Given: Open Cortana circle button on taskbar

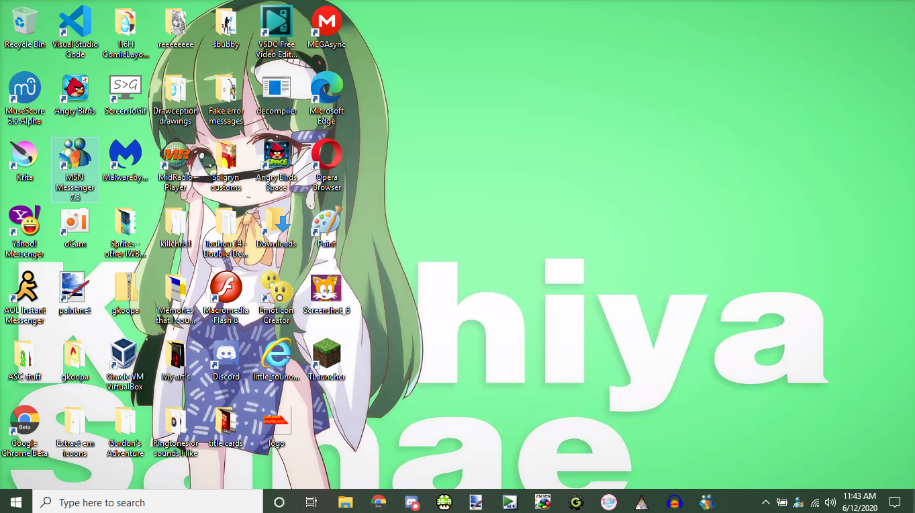Looking at the screenshot, I should point(279,502).
